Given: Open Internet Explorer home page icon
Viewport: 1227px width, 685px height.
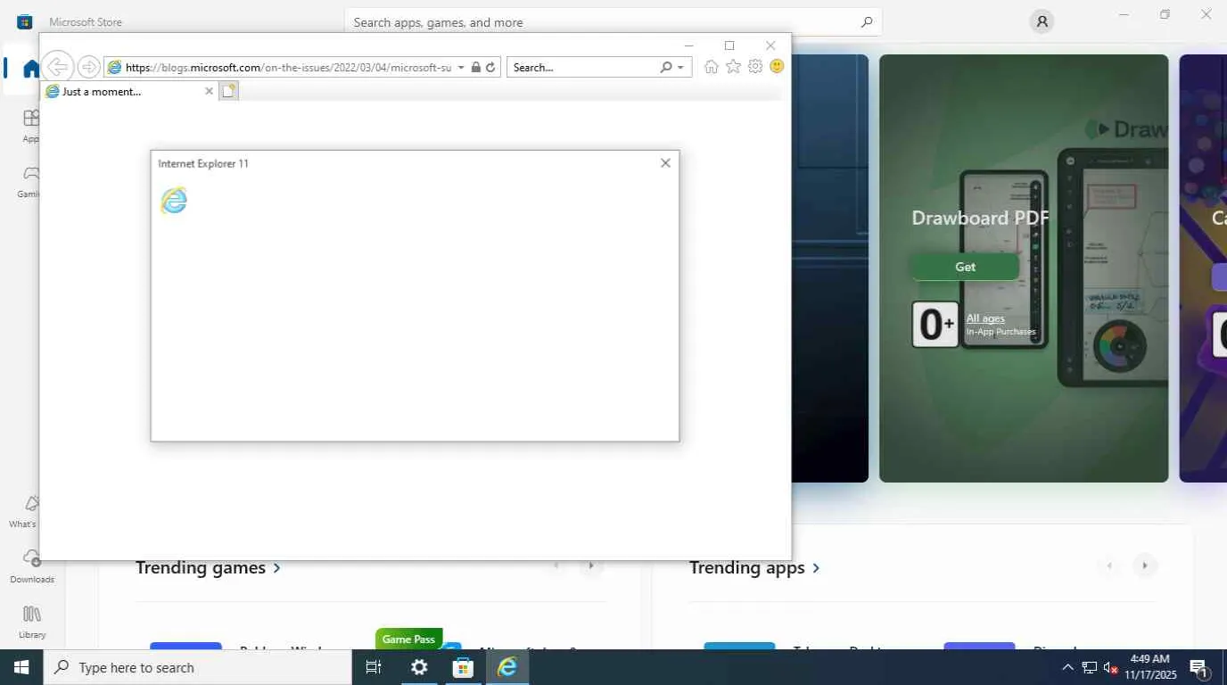Looking at the screenshot, I should click(x=711, y=67).
